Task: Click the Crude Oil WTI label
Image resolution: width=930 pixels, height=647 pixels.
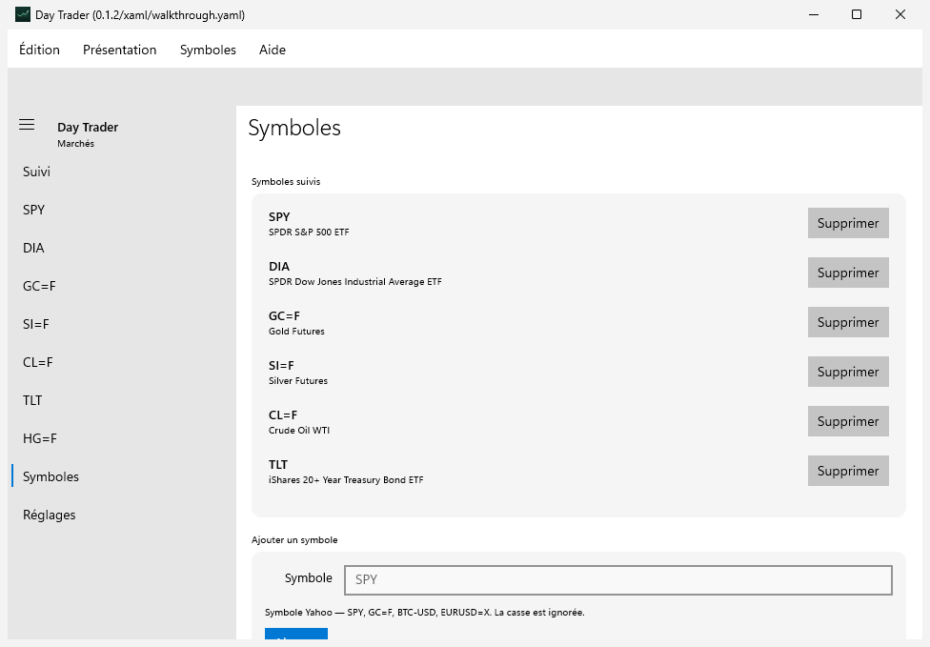Action: click(x=299, y=431)
